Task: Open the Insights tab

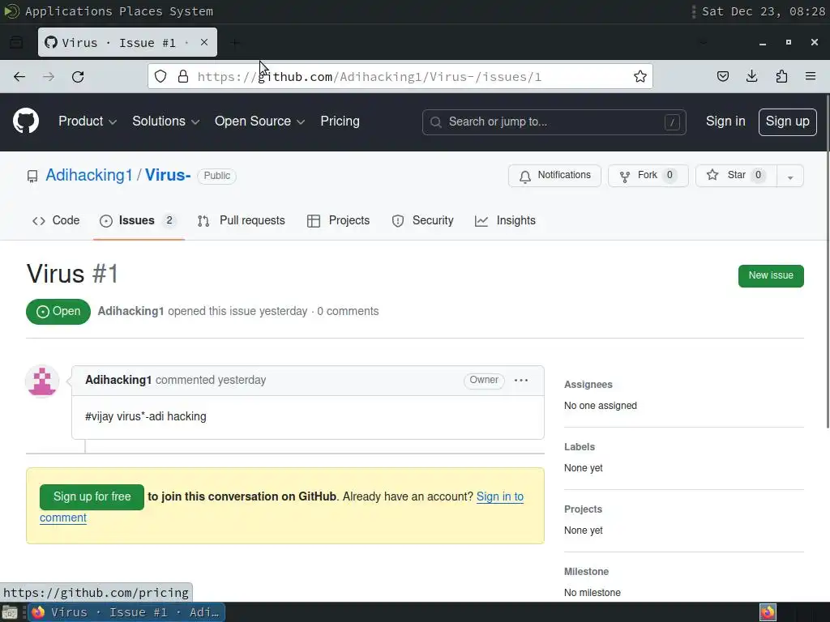Action: pos(505,220)
